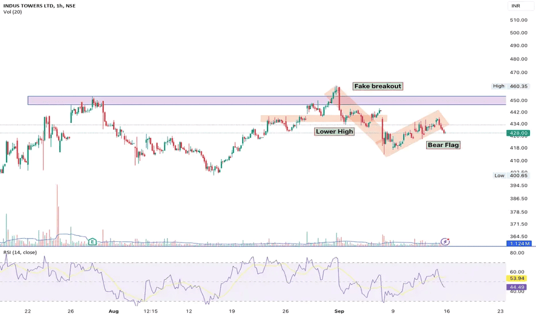Select the Lower High text annotation

(x=334, y=131)
